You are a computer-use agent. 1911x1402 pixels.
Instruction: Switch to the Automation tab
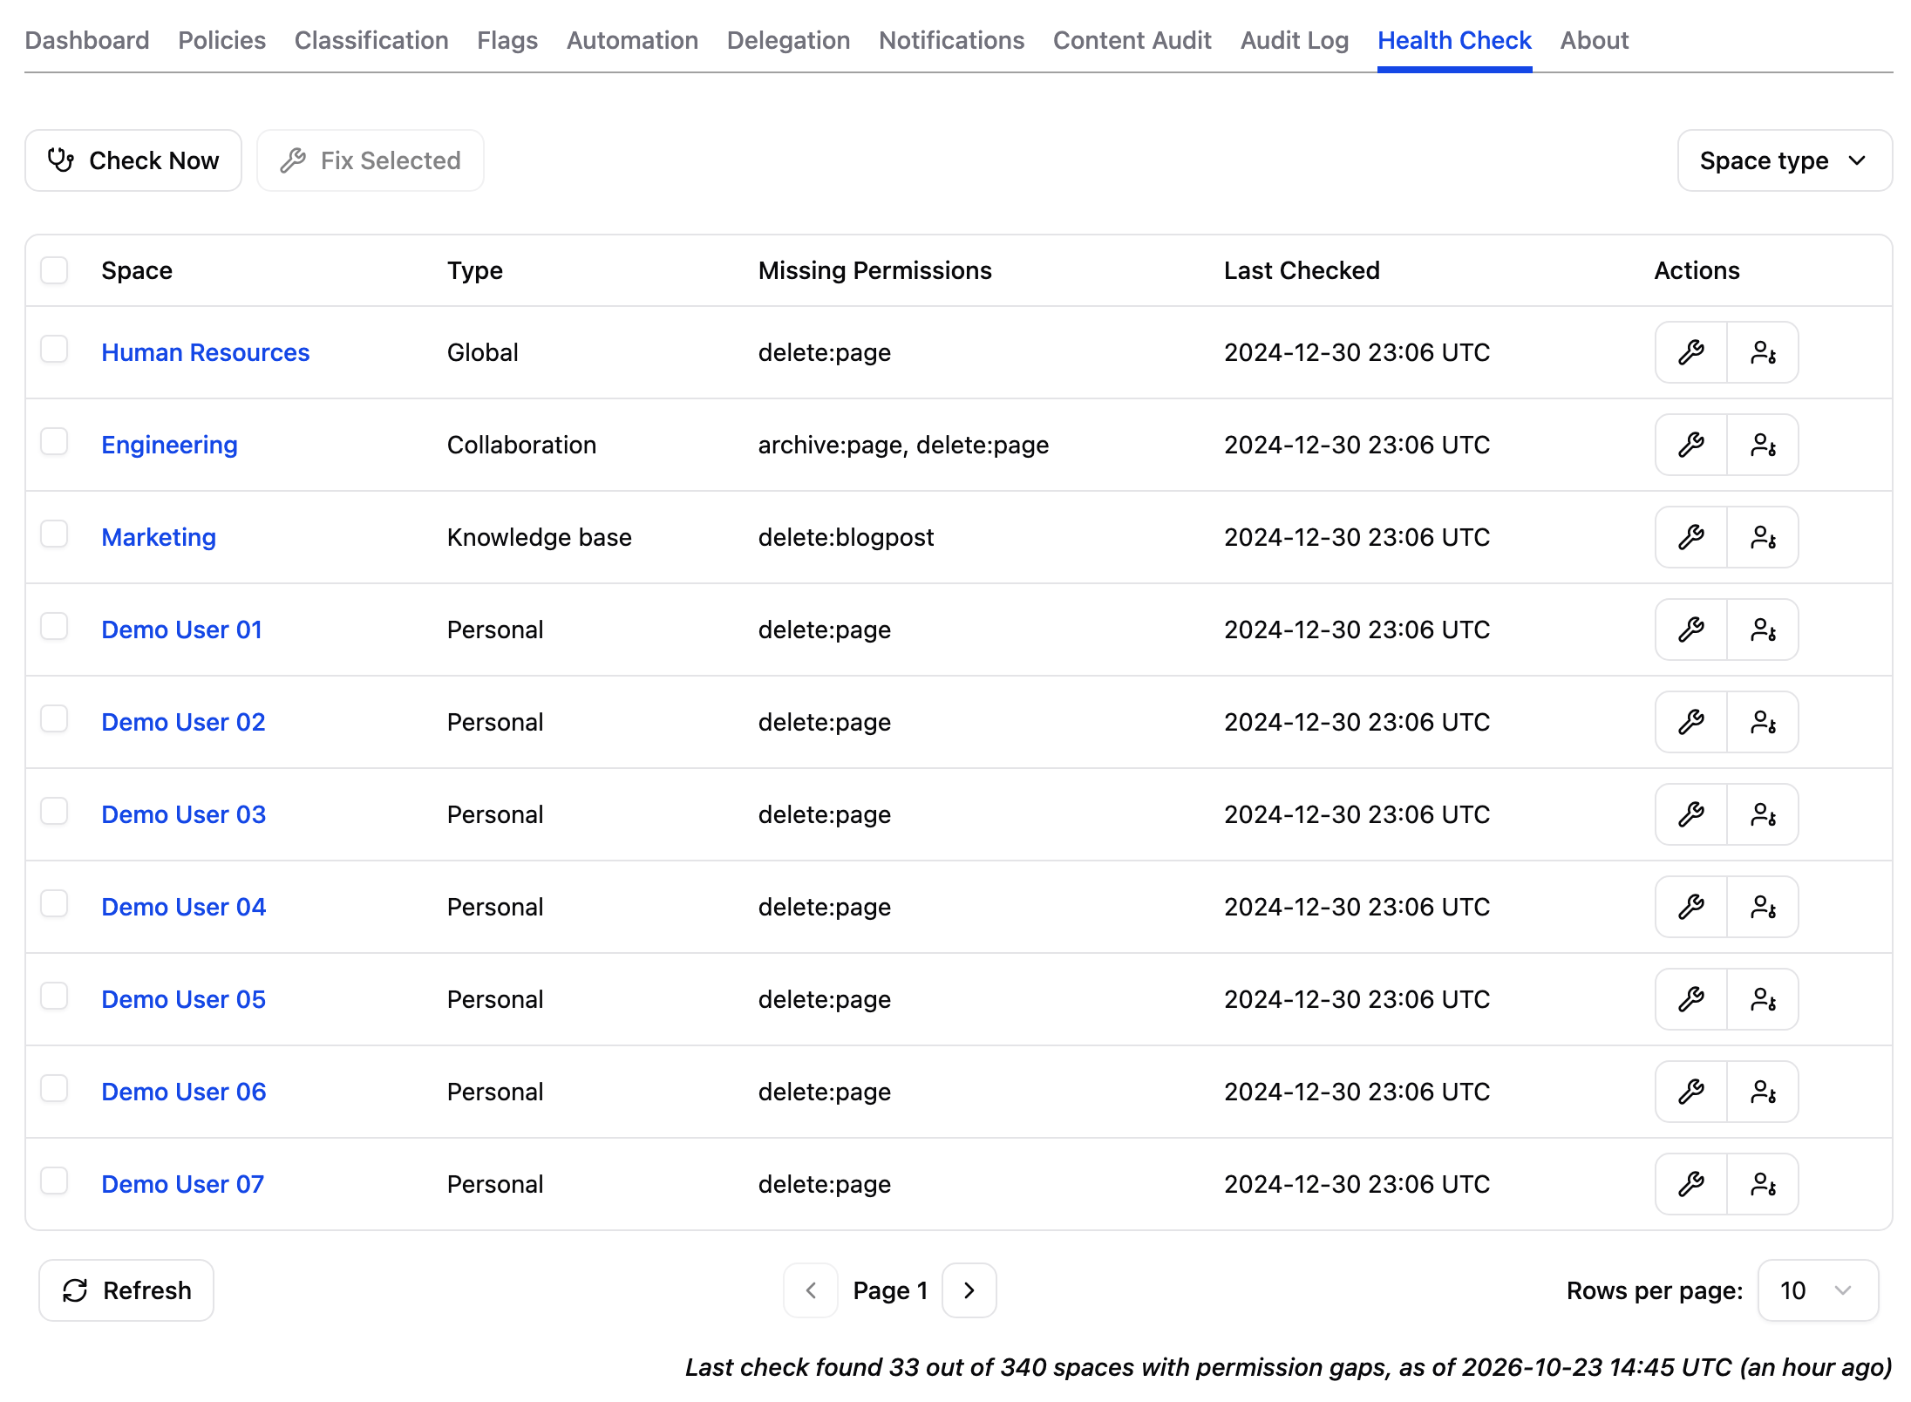click(632, 40)
